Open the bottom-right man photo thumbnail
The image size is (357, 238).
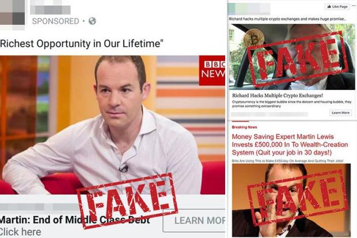click(x=291, y=200)
